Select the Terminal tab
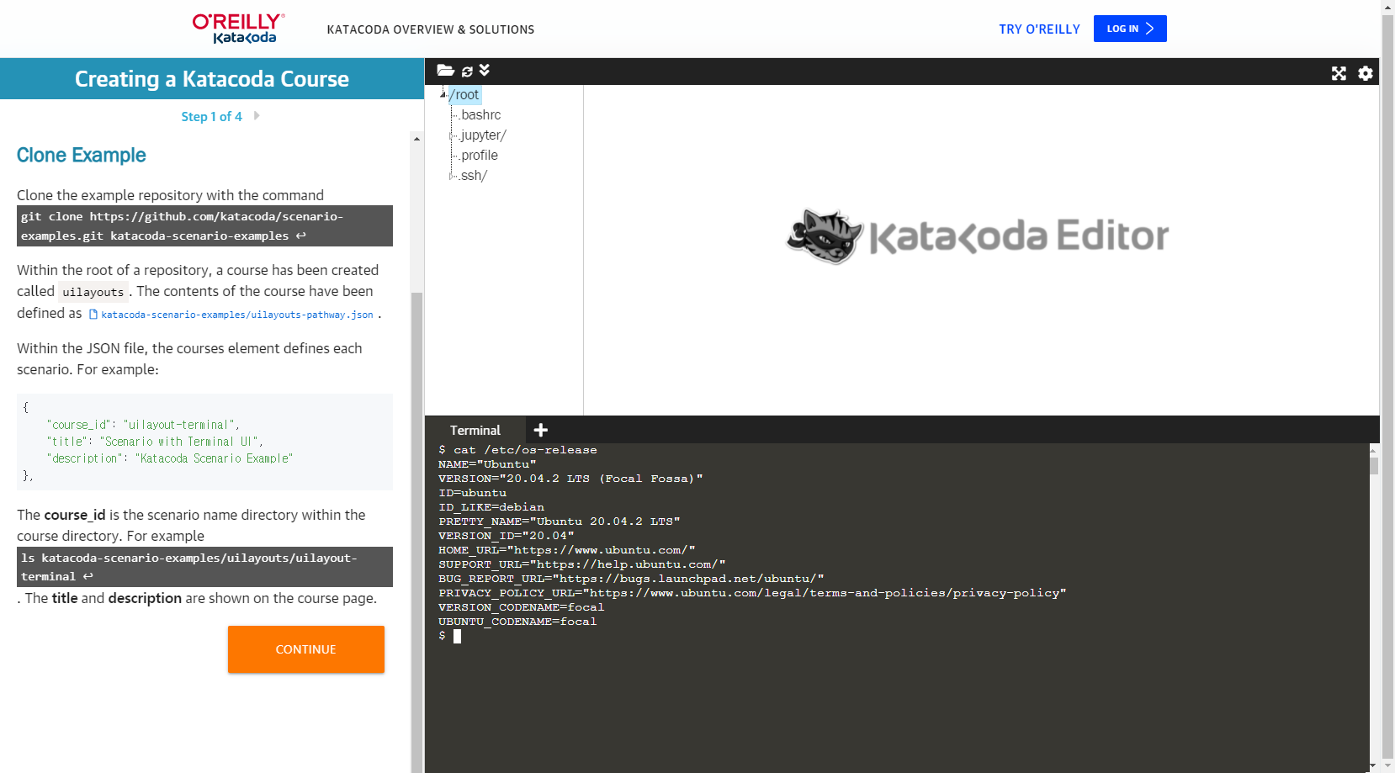This screenshot has height=773, width=1395. pos(475,430)
